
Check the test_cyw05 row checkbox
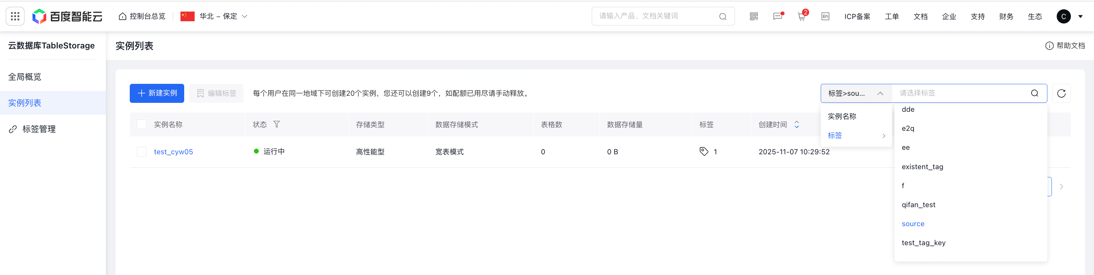tap(142, 152)
